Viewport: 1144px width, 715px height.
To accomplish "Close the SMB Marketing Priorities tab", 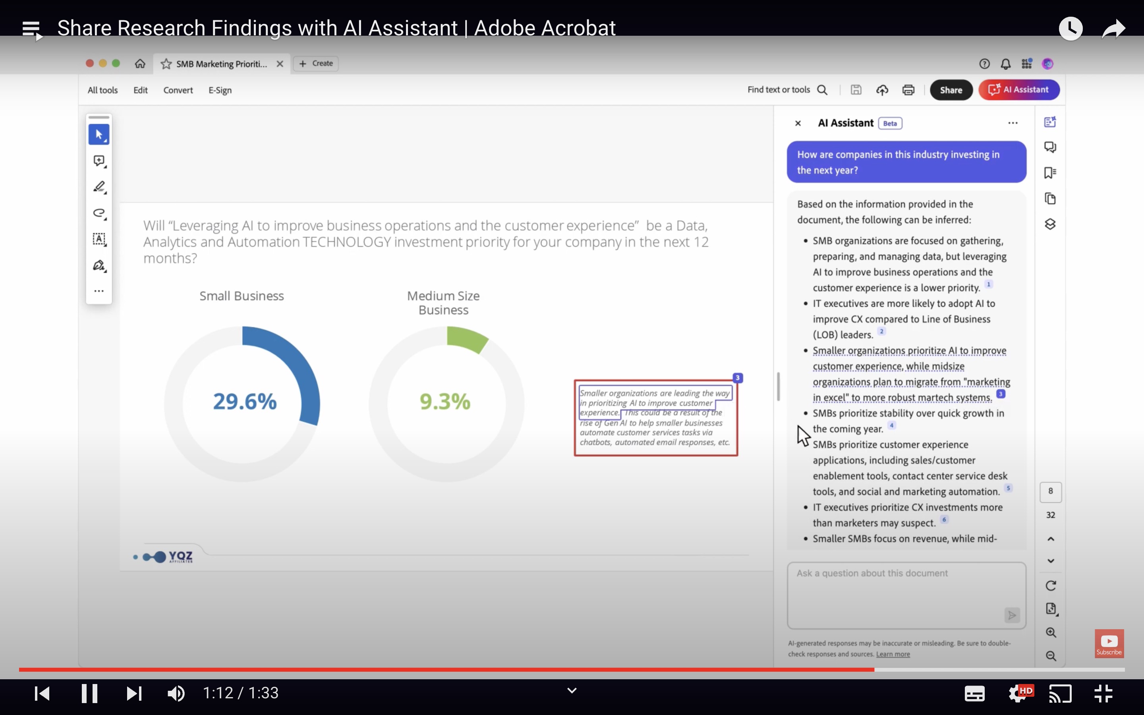I will (x=280, y=64).
